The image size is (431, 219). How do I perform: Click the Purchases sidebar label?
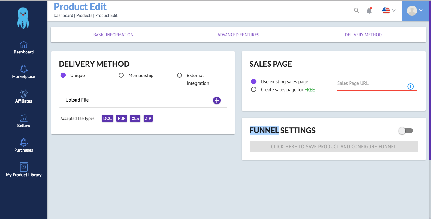24,150
